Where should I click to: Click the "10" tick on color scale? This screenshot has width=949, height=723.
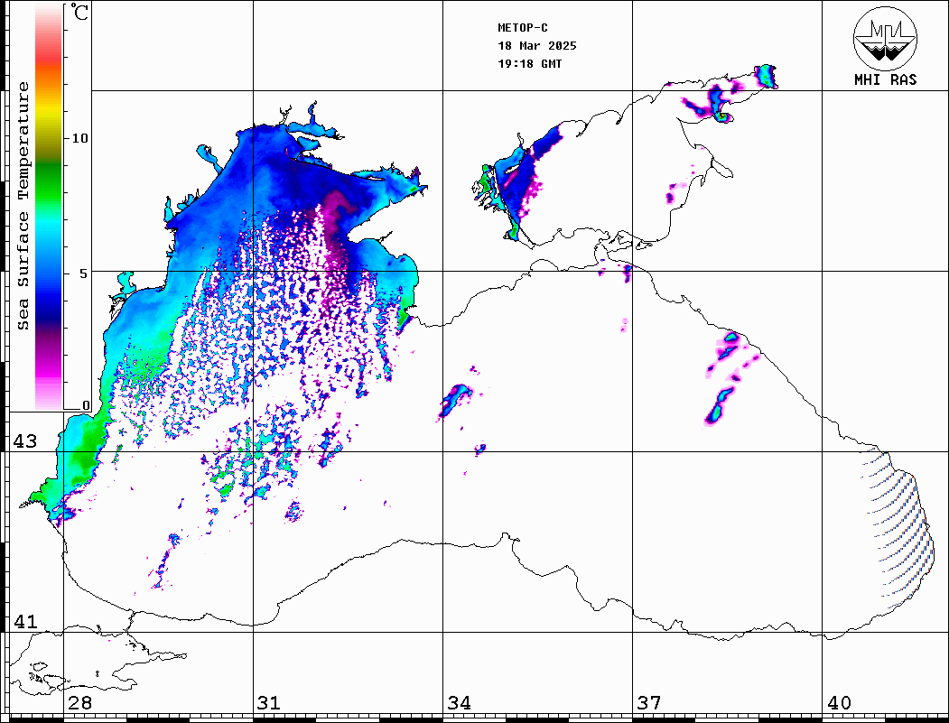[x=79, y=138]
